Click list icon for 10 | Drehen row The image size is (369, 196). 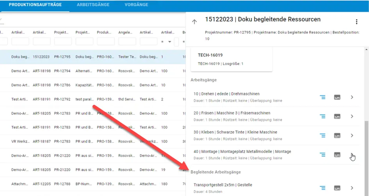tap(323, 97)
